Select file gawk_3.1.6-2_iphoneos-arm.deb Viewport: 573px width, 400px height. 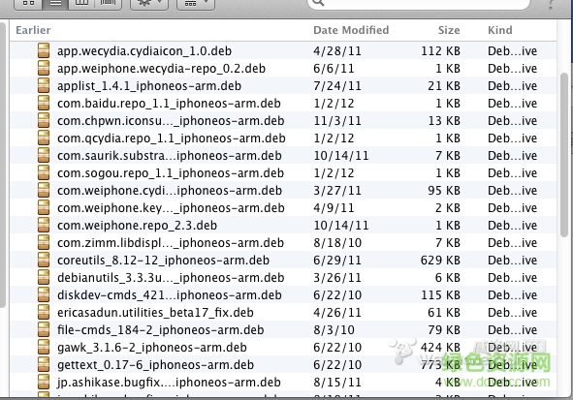(x=152, y=348)
